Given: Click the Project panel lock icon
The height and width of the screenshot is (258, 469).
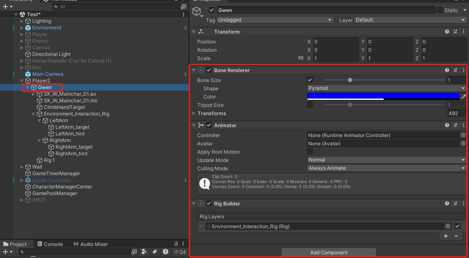Looking at the screenshot, I should [x=176, y=244].
